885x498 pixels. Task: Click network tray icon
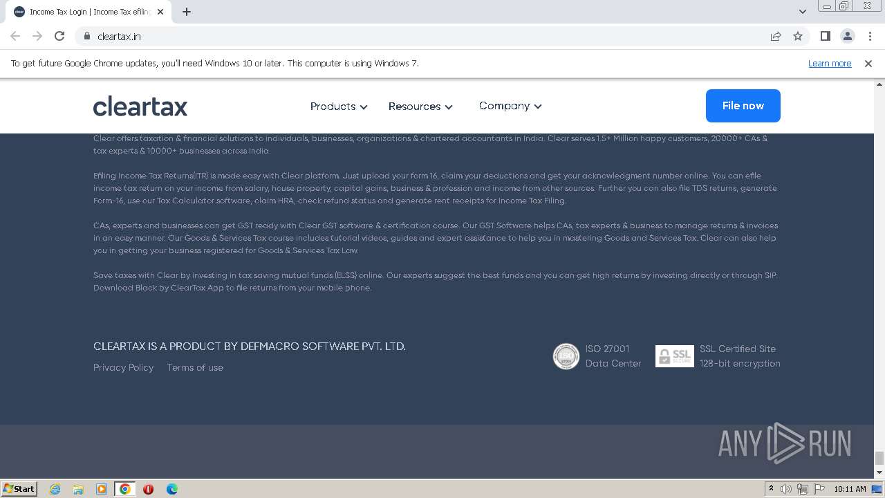803,489
